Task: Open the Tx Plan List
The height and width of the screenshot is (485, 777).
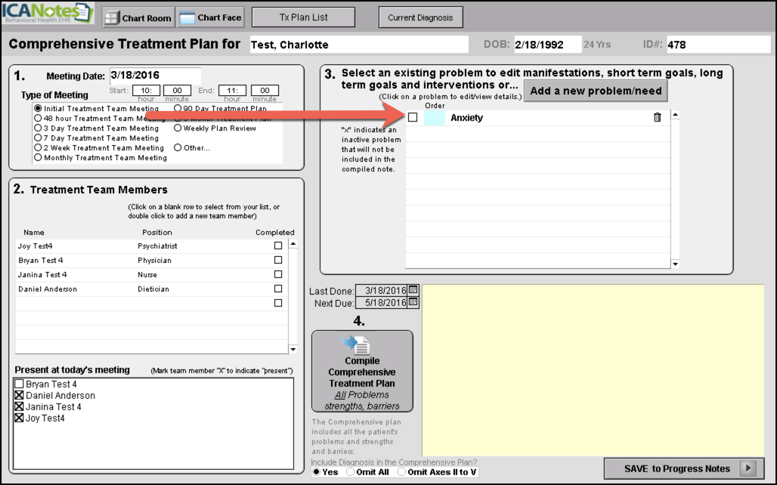Action: point(302,17)
